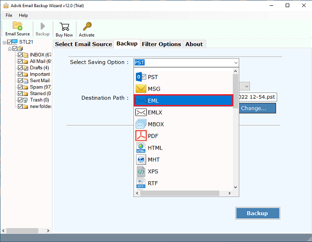Click the Important folder icon
Viewport: 312px width, 242px height.
(25, 74)
